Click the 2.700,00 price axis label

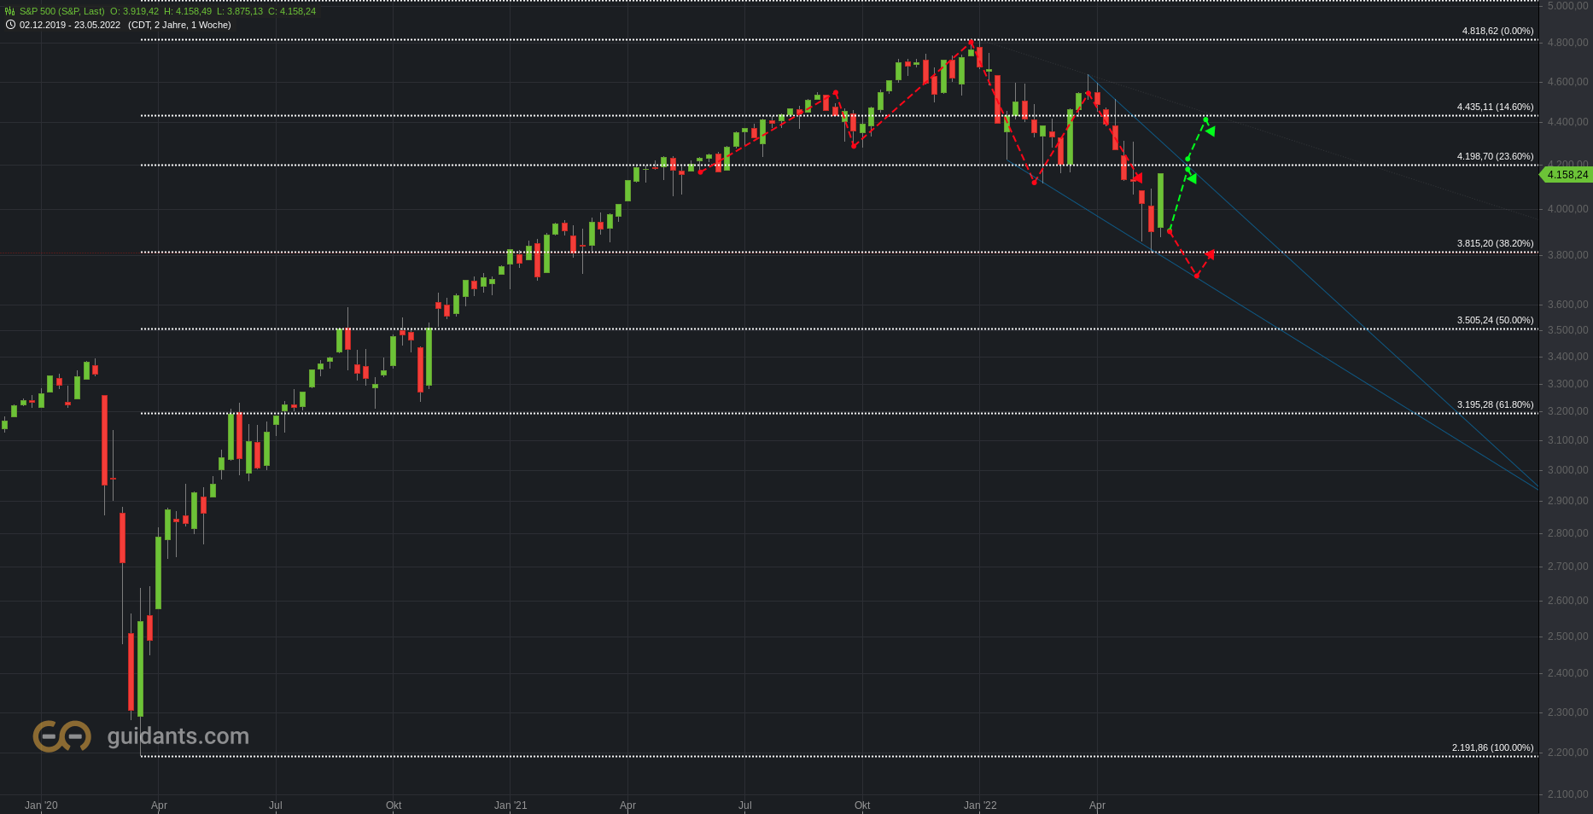tap(1567, 567)
